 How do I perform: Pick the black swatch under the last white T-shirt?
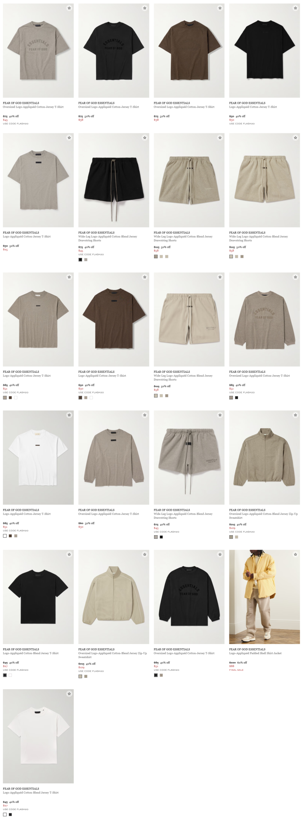[x=10, y=814]
